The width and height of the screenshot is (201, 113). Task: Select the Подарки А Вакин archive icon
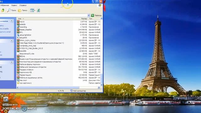18,70
